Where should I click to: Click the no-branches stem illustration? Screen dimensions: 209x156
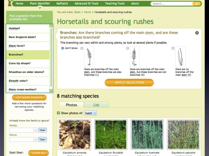click(x=181, y=57)
